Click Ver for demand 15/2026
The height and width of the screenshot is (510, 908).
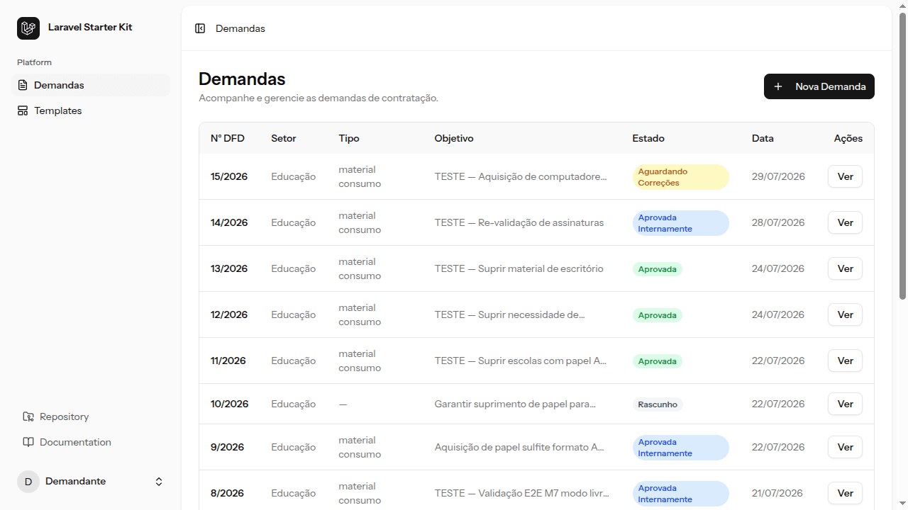tap(845, 176)
